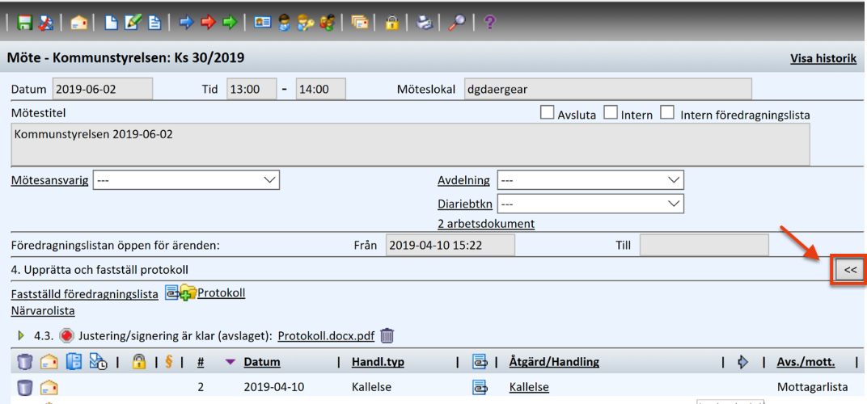
Task: Click the red arrow toolbar icon
Action: click(x=208, y=22)
